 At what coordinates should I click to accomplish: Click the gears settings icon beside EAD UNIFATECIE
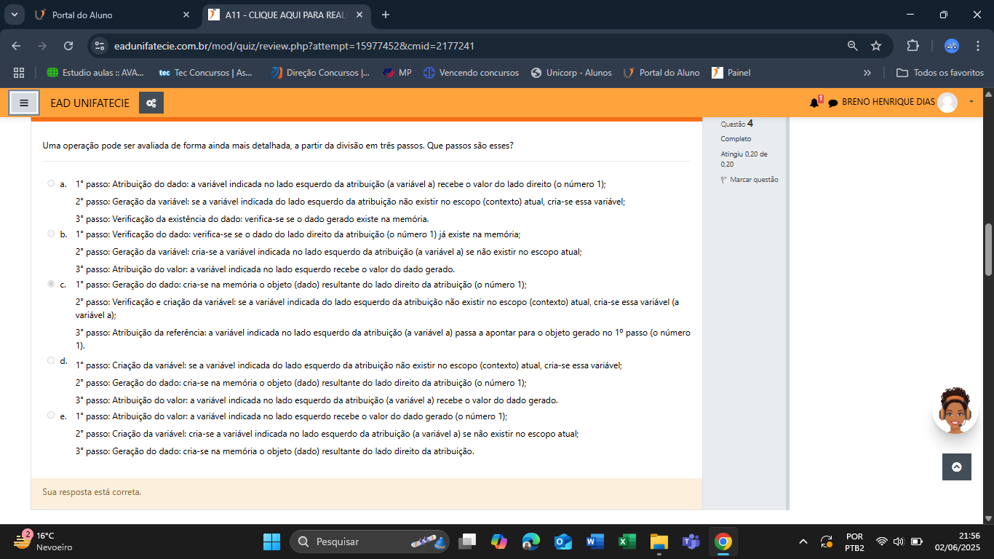click(x=151, y=103)
